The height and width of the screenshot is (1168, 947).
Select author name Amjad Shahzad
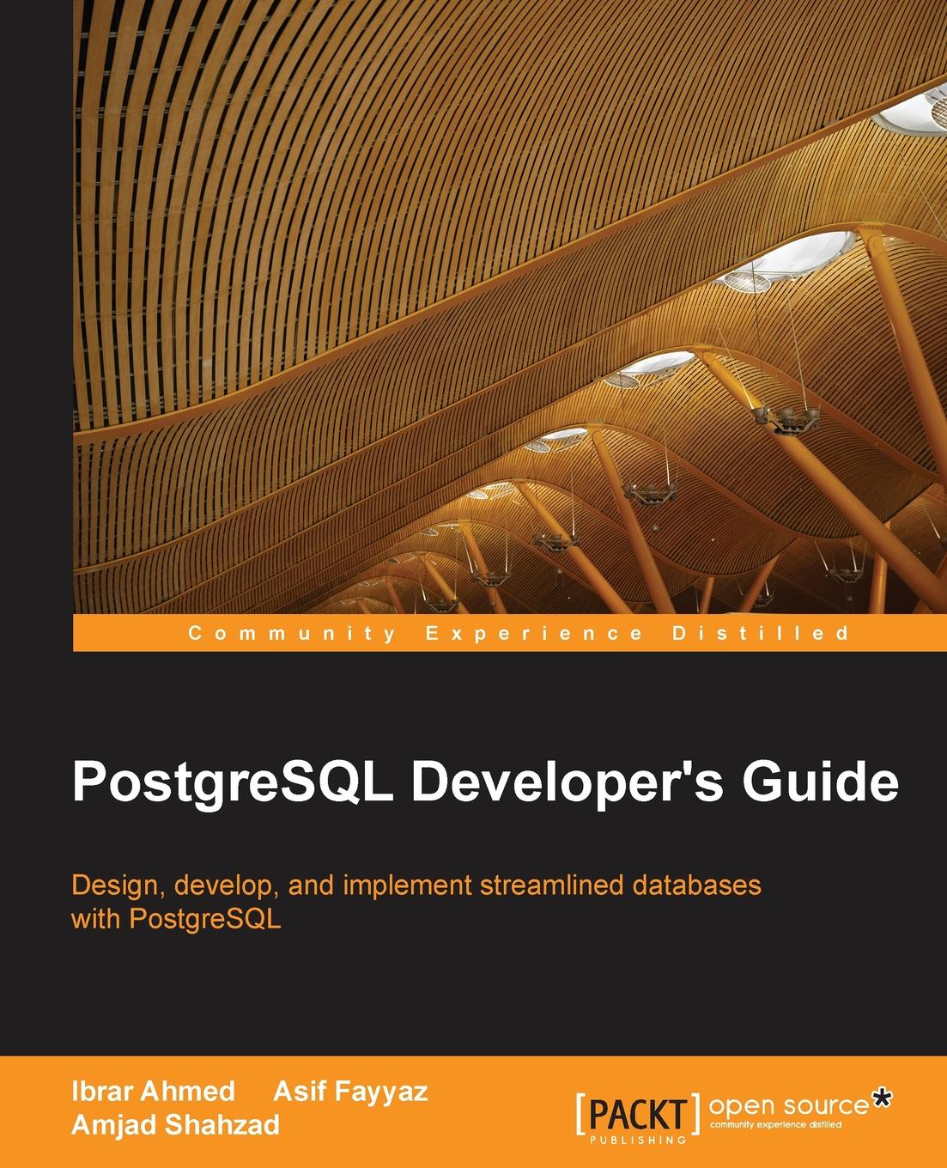[175, 1125]
